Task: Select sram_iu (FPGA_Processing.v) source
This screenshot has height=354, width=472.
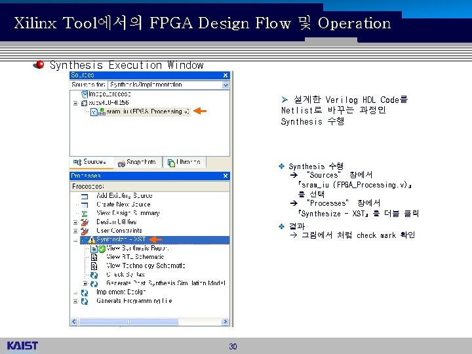Action: click(x=147, y=111)
